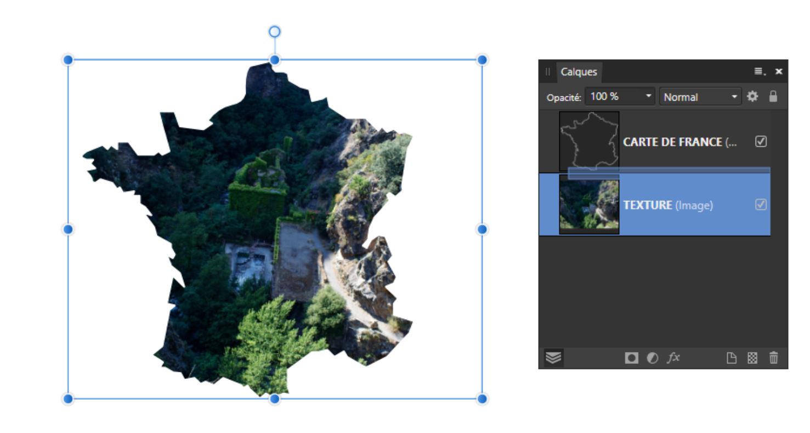Add a mask layer

coord(632,358)
